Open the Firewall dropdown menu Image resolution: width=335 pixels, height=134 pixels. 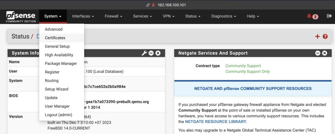pyautogui.click(x=114, y=16)
